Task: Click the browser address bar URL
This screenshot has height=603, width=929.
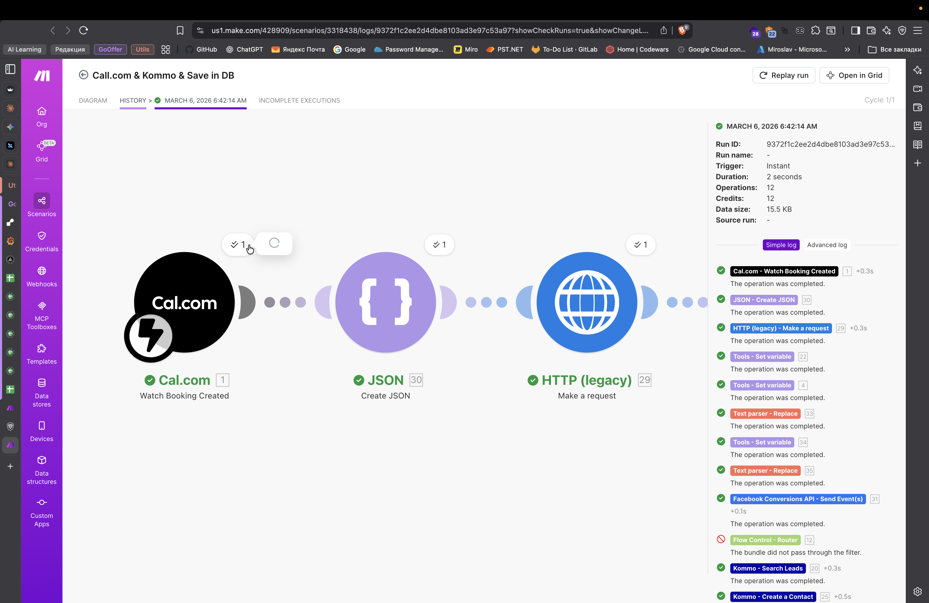Action: pos(429,30)
